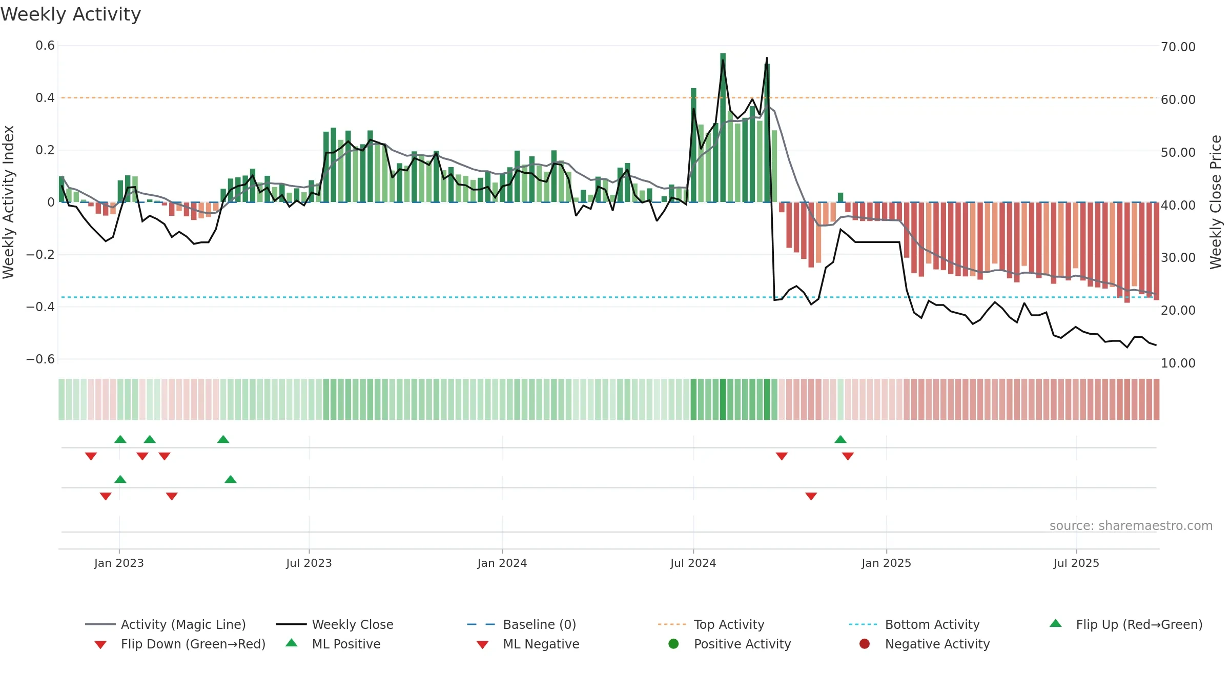
Task: Click the ML Positive legend triangle
Action: pos(292,643)
